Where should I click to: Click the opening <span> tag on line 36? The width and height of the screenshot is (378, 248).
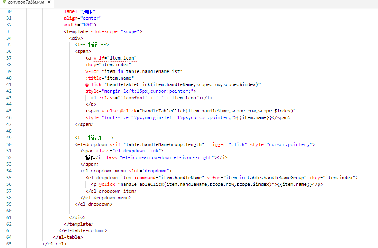83,52
